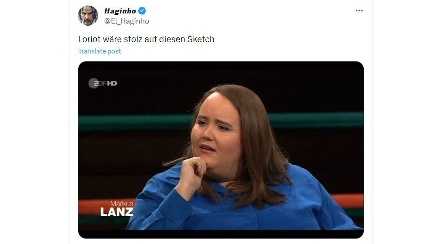
Task: Visit the @El_Haginho handle link
Action: click(x=127, y=21)
